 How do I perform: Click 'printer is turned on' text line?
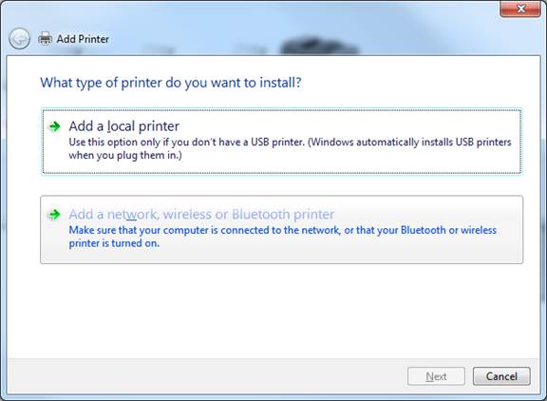pos(114,243)
